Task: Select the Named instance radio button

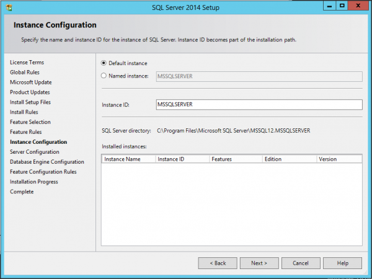Action: click(104, 76)
